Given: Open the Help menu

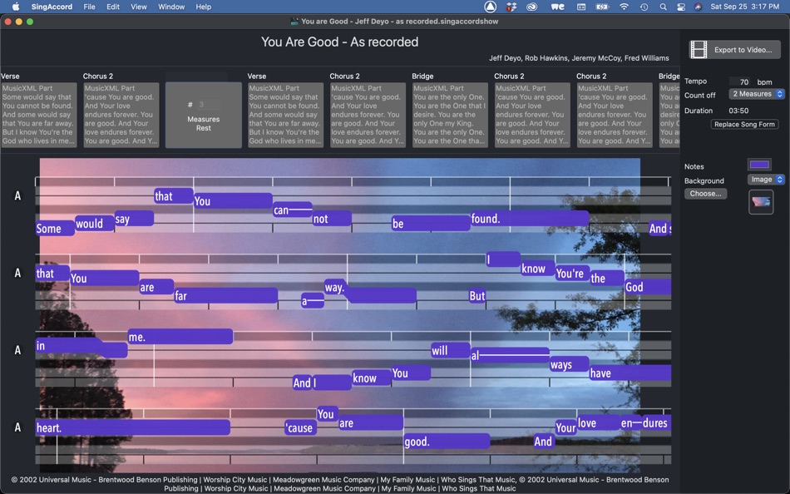Looking at the screenshot, I should (x=204, y=7).
